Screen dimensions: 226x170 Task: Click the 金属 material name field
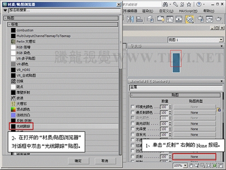point(176,87)
